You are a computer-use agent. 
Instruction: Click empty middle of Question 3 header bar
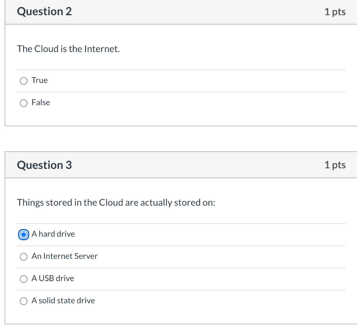coord(195,165)
